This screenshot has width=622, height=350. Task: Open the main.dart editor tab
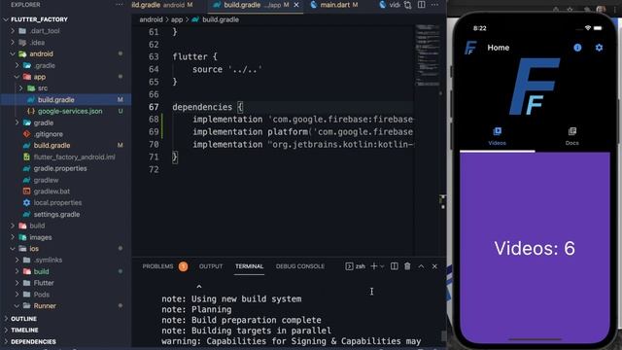(334, 5)
